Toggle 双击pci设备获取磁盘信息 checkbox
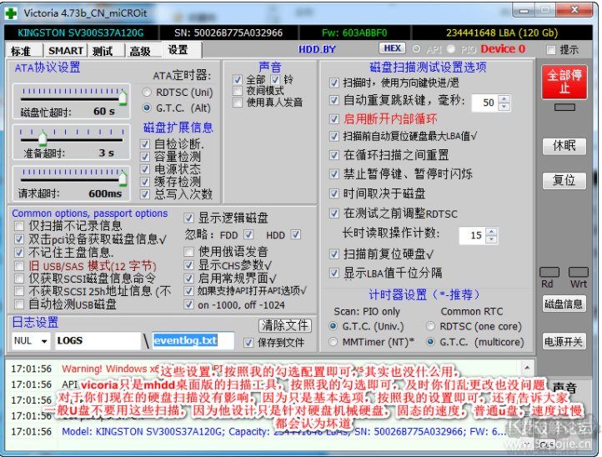Screen dimensions: 602x457 (x=19, y=239)
